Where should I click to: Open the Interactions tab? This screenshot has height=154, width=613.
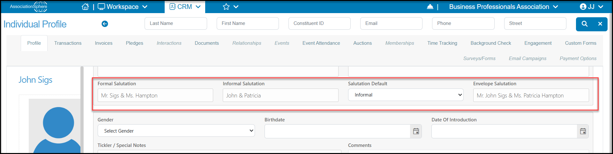(x=169, y=43)
